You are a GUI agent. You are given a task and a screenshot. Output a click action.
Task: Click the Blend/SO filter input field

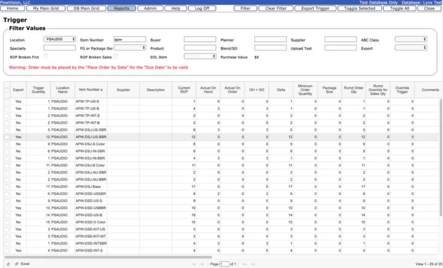270,47
